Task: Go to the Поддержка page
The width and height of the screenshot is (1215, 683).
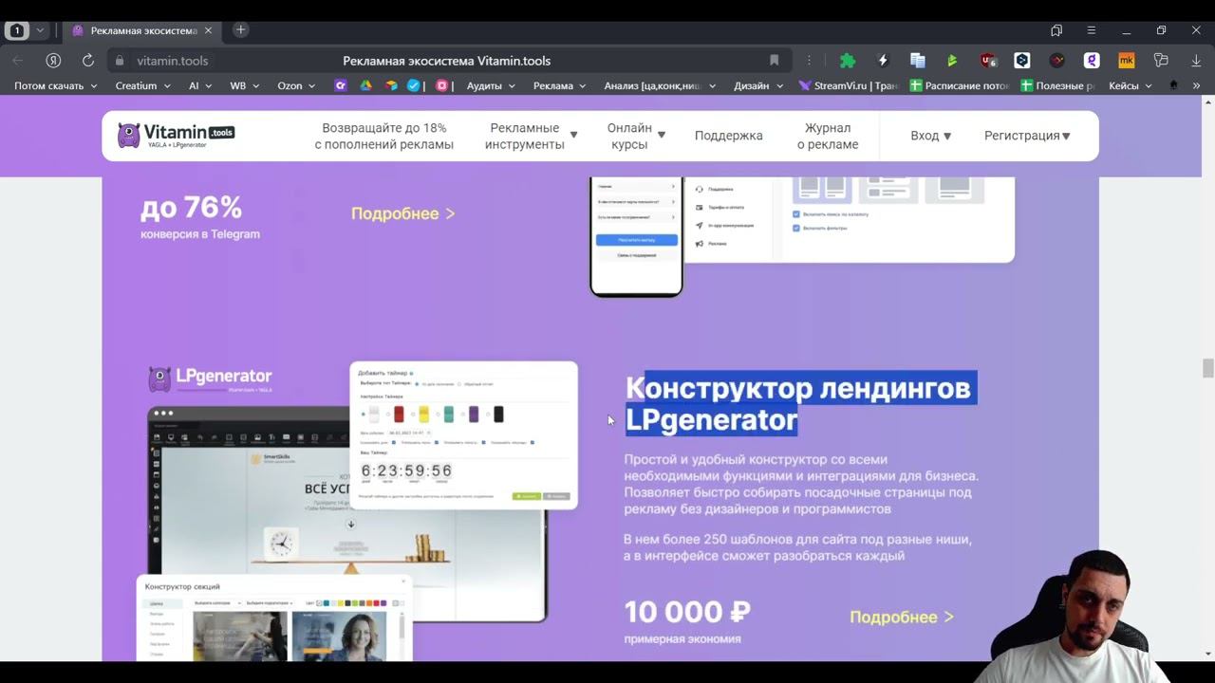Action: [729, 136]
